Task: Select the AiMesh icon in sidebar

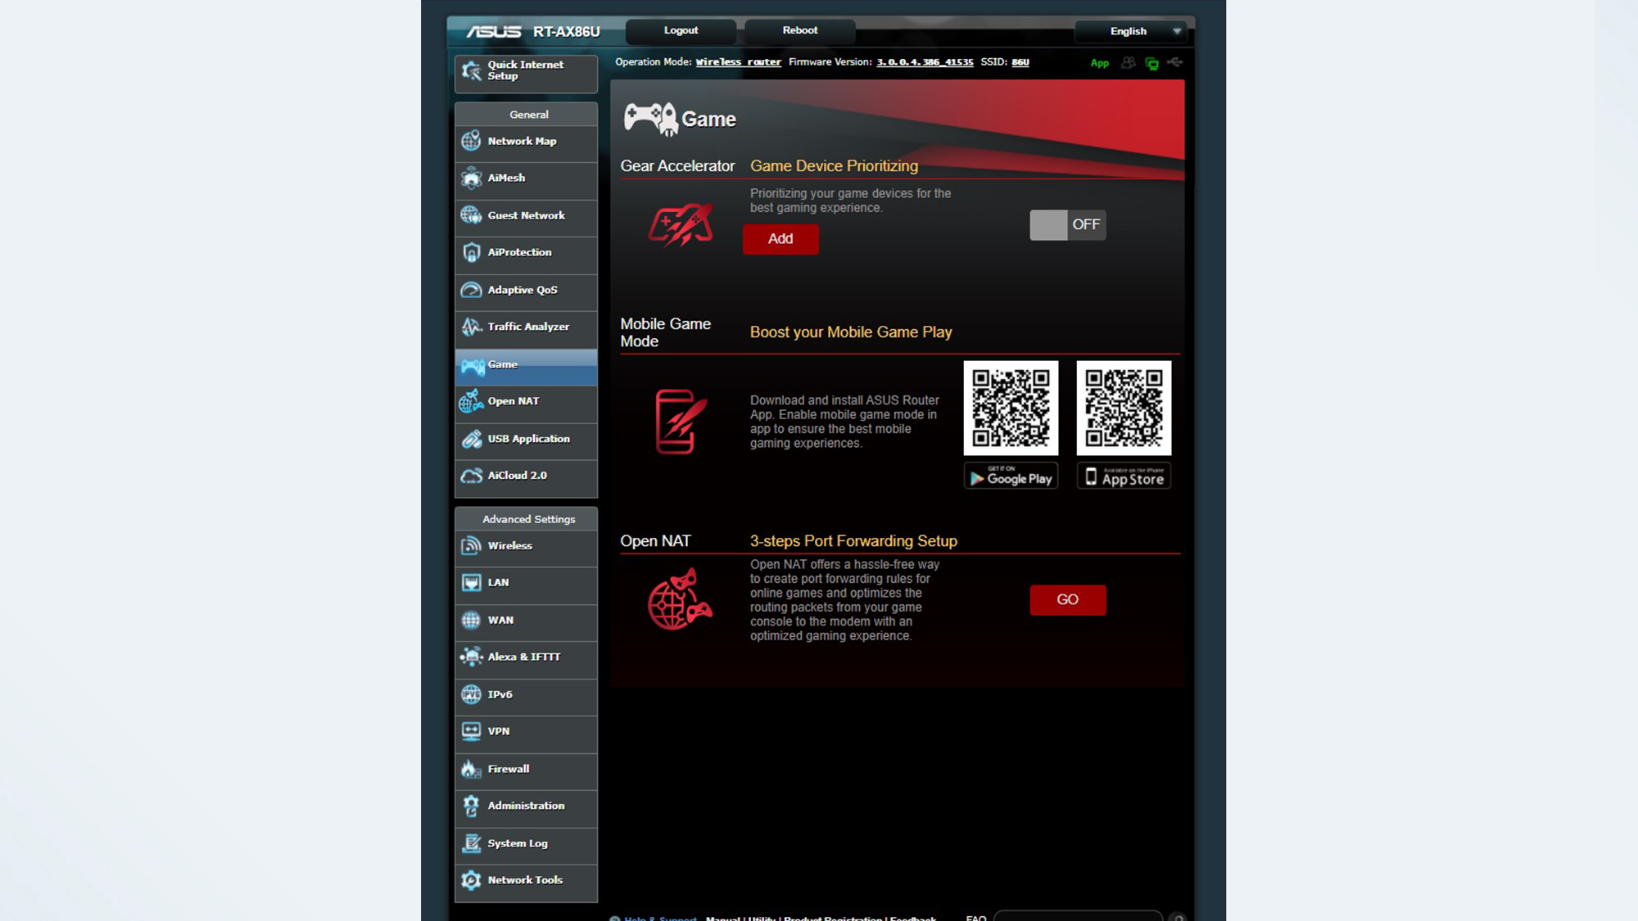Action: tap(472, 178)
